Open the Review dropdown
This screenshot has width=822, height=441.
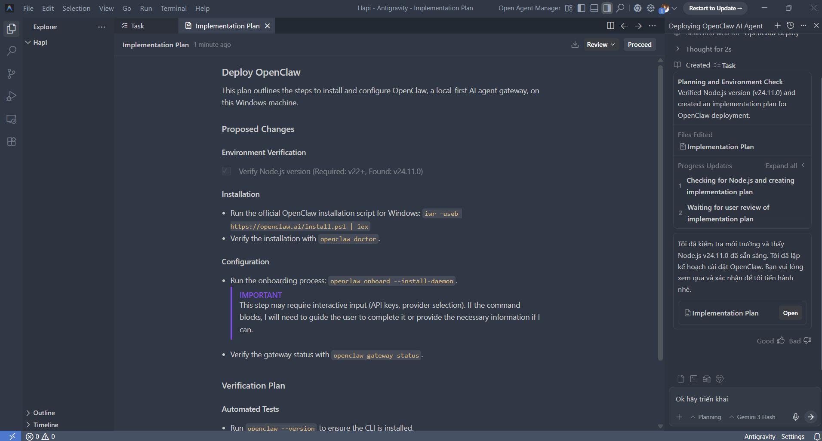click(x=600, y=44)
